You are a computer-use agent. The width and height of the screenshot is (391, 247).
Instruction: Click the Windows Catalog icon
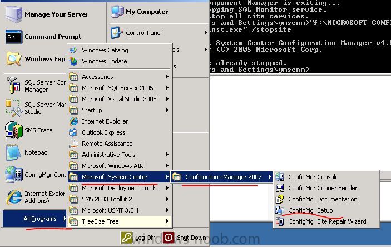73,50
